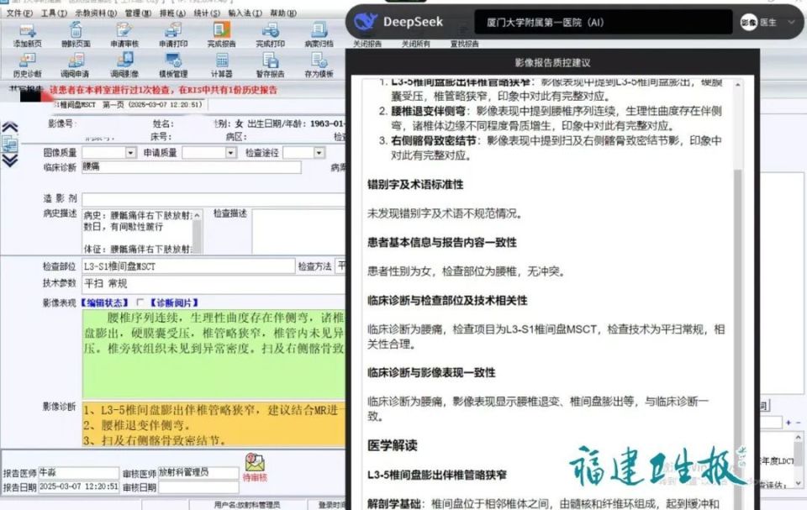Click the 关闭报告 button
This screenshot has width=807, height=510.
coord(367,44)
